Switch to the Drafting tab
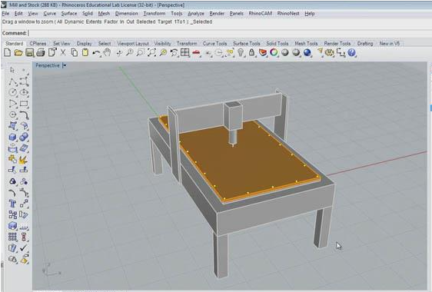The height and width of the screenshot is (292, 432). click(x=365, y=44)
